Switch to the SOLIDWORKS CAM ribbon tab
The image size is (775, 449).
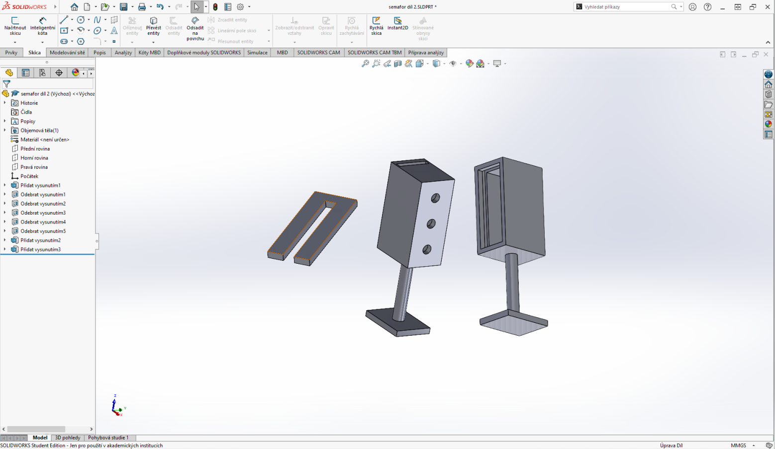318,52
